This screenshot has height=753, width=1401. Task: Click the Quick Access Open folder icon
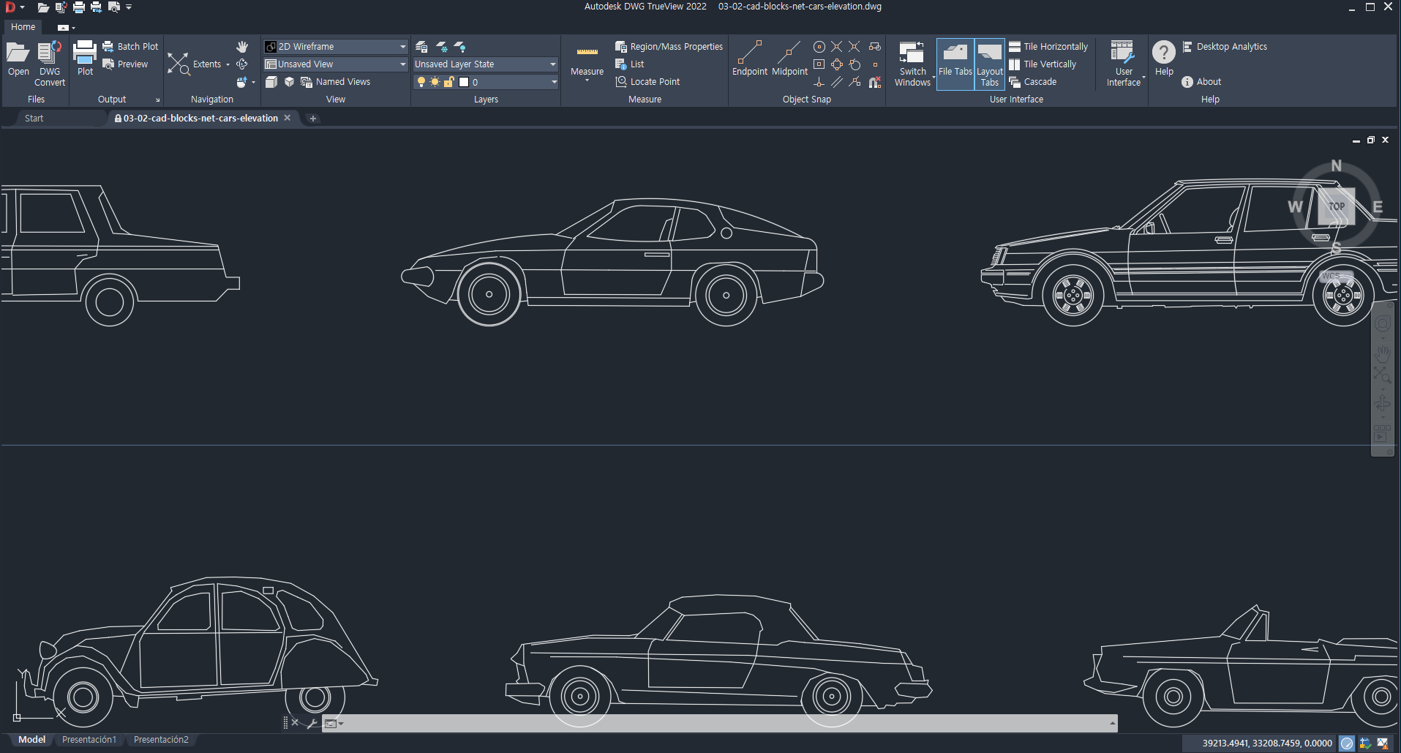[x=43, y=7]
